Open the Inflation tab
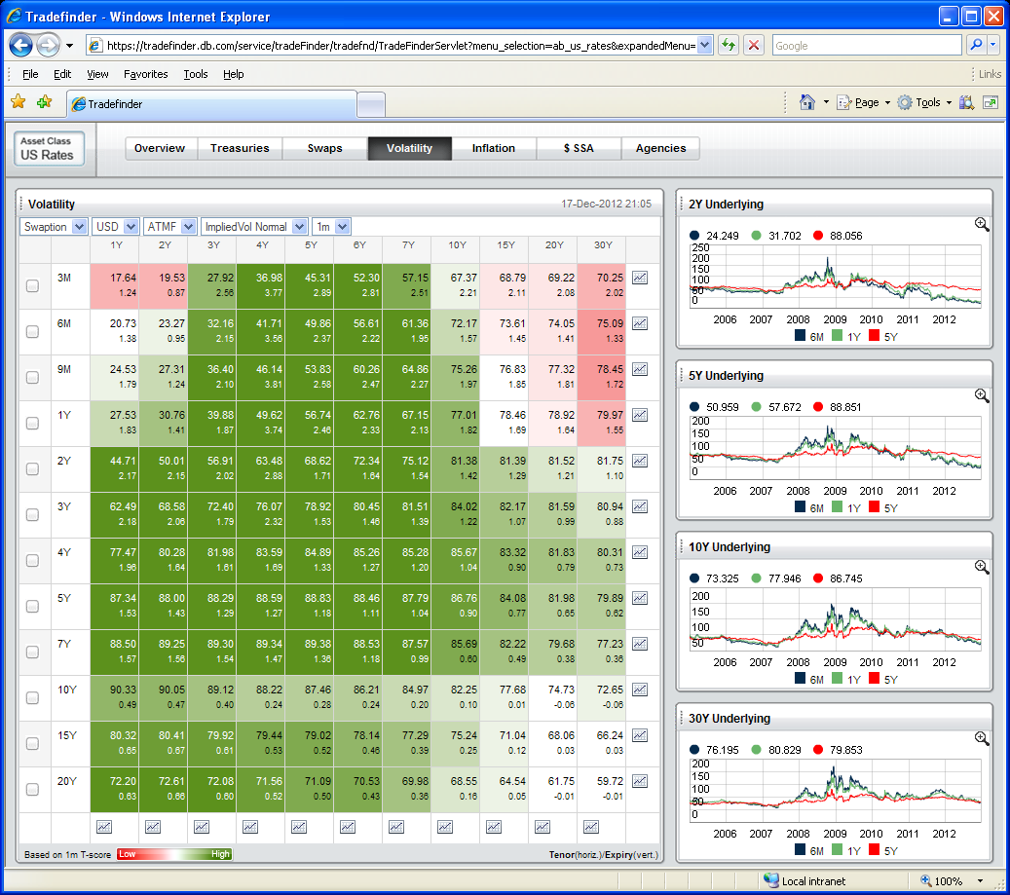Viewport: 1010px width, 895px height. tap(494, 148)
